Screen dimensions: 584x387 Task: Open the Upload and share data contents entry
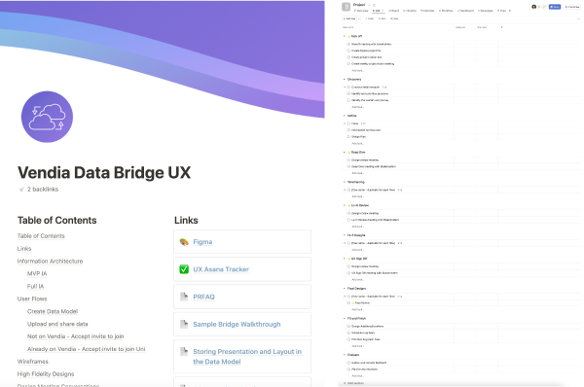point(57,324)
